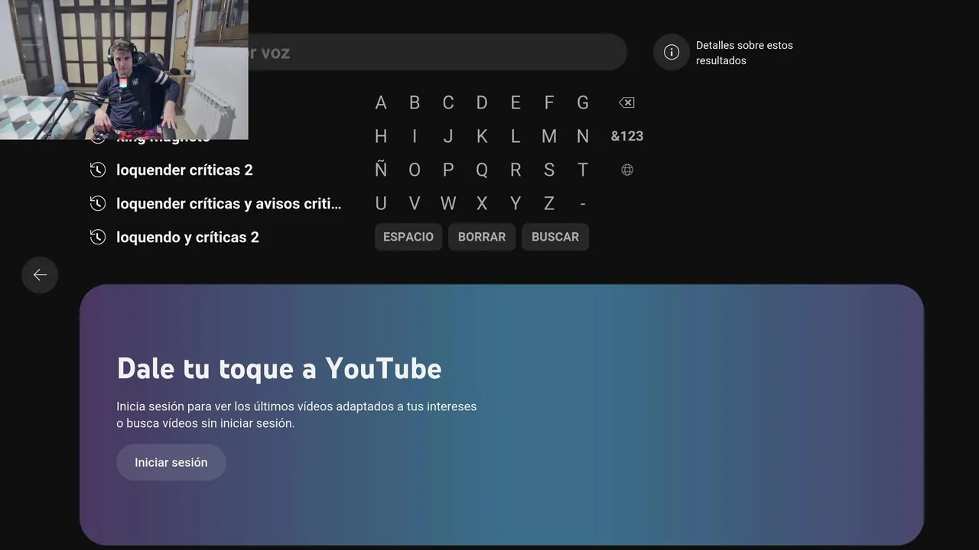Select letter O on the keyboard
Viewport: 979px width, 550px height.
pos(415,170)
